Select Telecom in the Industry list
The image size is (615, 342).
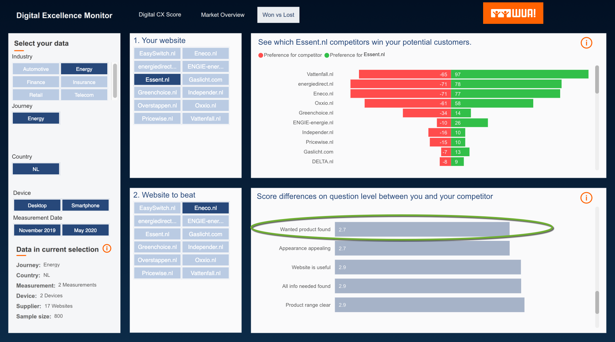84,95
